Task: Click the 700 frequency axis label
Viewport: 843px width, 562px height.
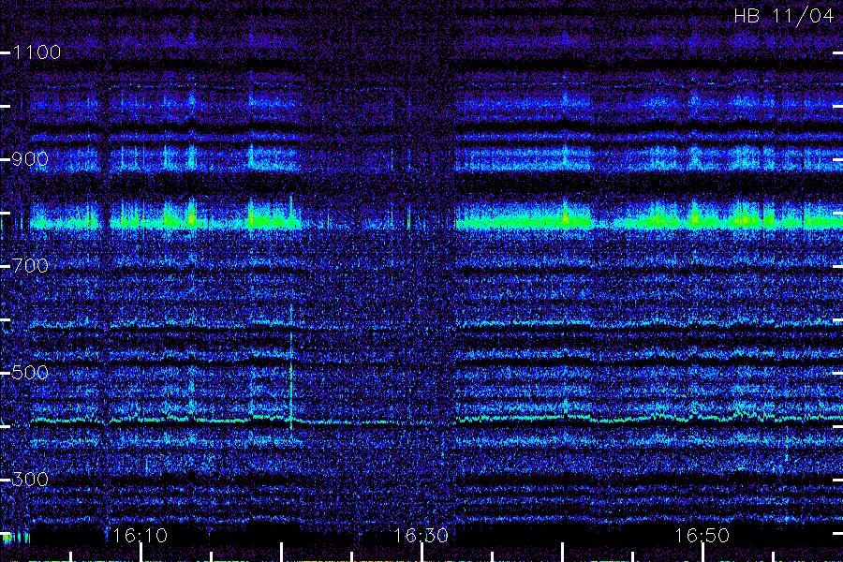Action: pos(30,265)
